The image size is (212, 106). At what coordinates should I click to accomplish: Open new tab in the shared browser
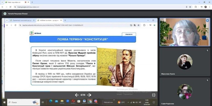[65, 20]
